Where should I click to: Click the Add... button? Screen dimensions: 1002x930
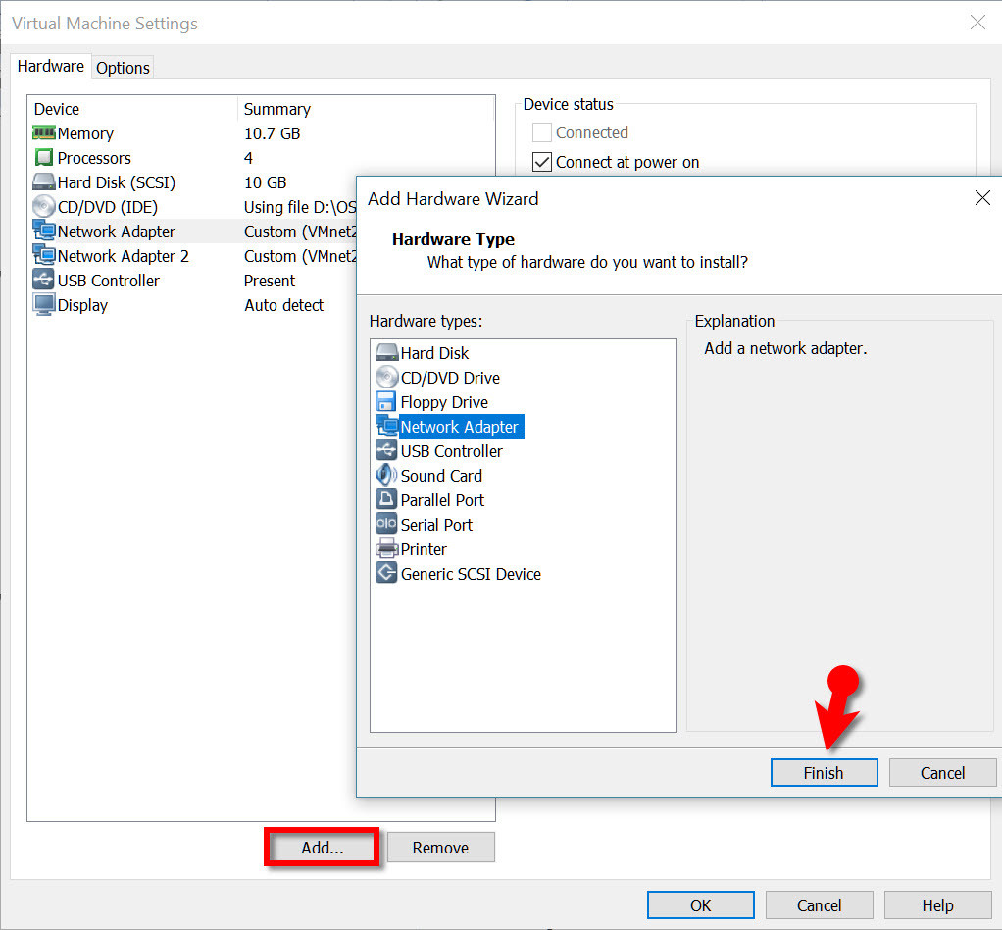(x=322, y=847)
